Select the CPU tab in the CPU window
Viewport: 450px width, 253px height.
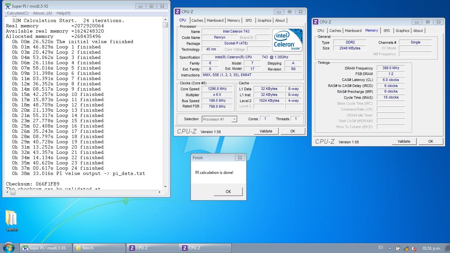[x=183, y=20]
